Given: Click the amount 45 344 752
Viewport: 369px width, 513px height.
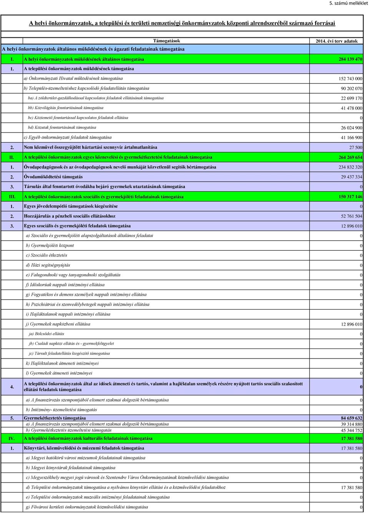Looking at the screenshot, I should click(x=351, y=431).
